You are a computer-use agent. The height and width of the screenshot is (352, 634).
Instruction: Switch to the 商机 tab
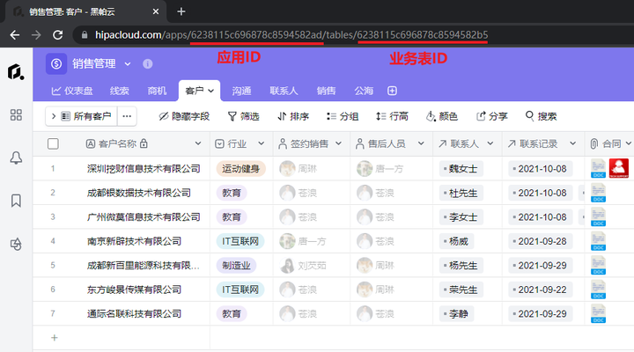tap(157, 91)
